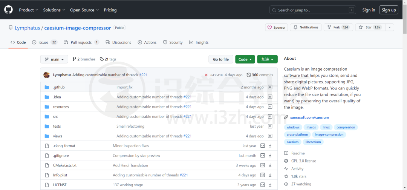
Task: Open code view icon for tests row
Action: tap(270, 126)
